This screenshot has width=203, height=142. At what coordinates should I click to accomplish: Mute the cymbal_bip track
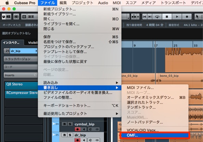(64, 124)
